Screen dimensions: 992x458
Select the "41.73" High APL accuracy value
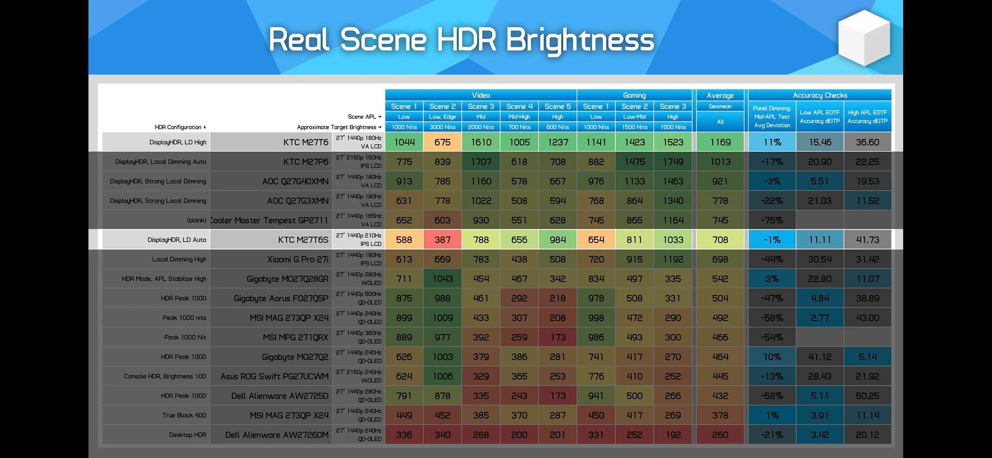[867, 240]
